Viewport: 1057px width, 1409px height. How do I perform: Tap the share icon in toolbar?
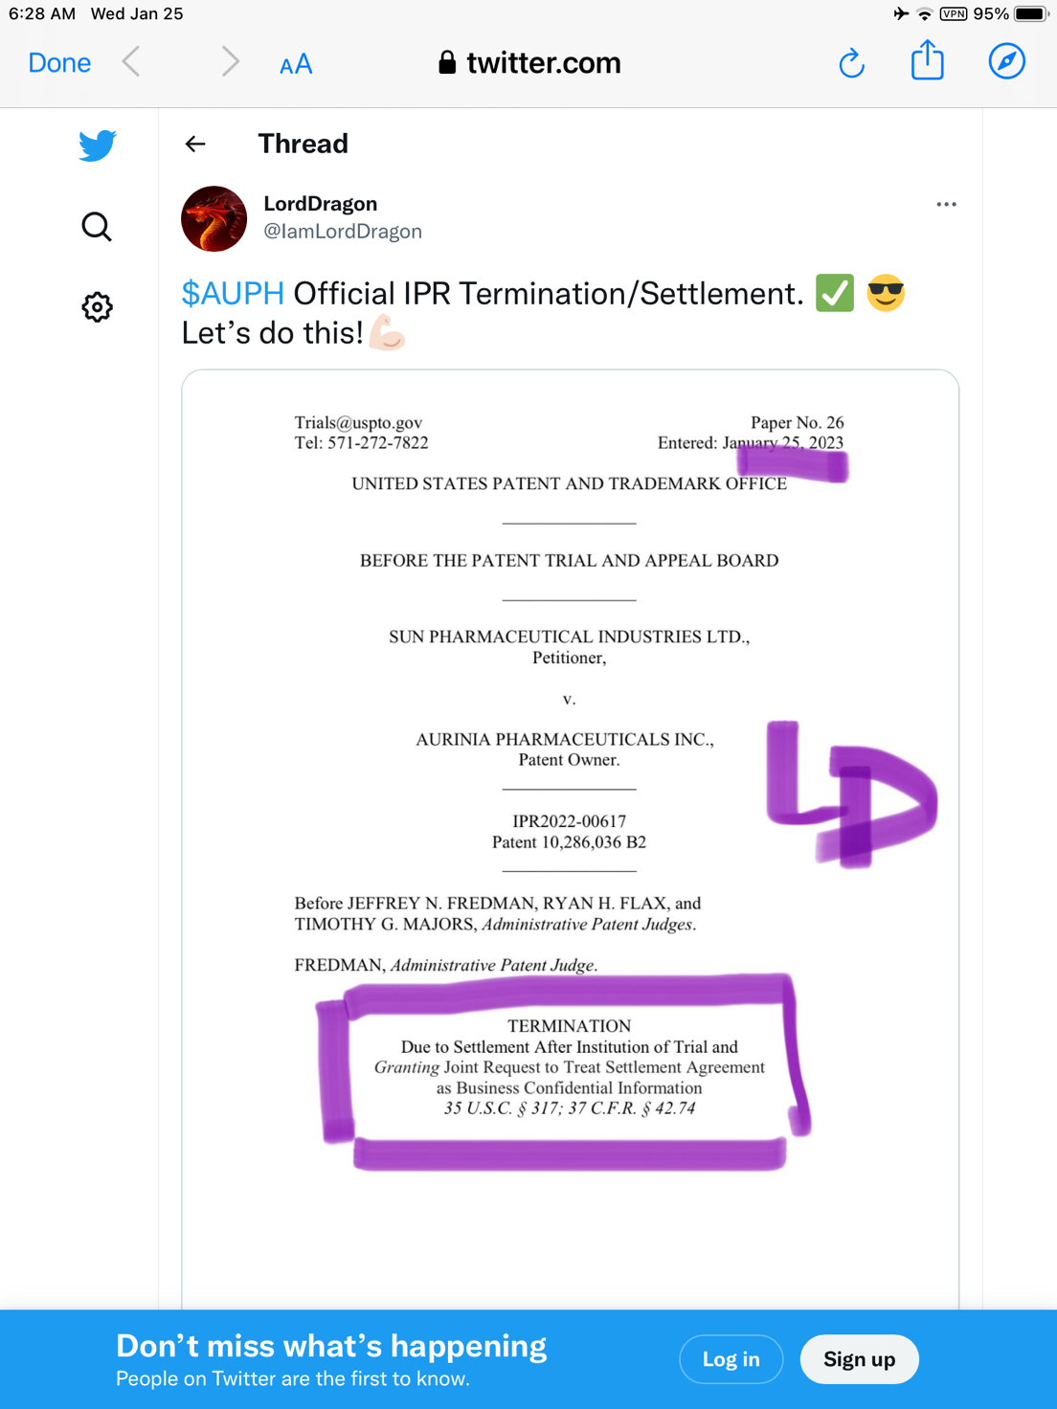[927, 61]
